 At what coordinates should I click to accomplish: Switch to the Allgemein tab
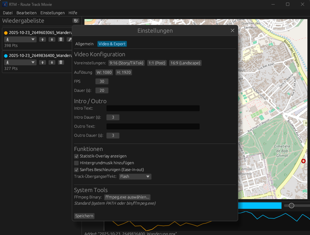(84, 43)
